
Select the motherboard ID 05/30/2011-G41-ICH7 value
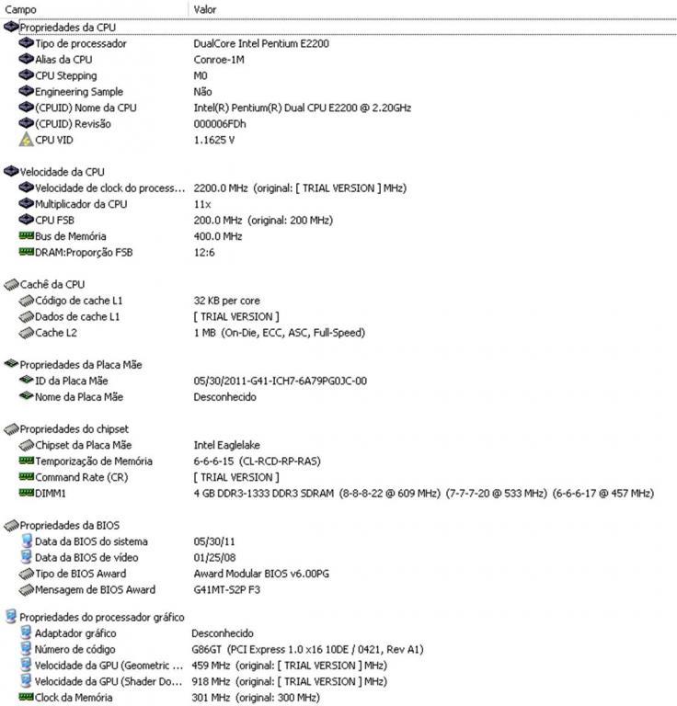click(280, 381)
